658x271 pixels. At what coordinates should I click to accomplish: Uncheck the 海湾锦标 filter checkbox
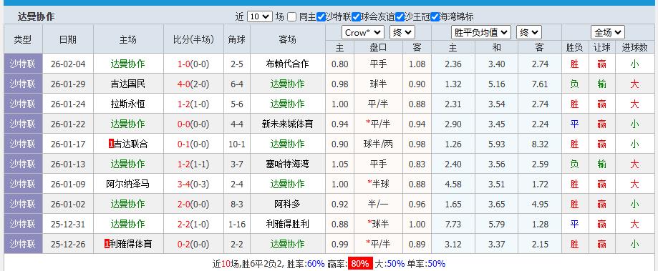coord(435,17)
